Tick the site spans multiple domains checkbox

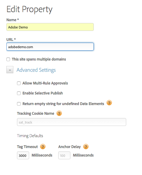pyautogui.click(x=8, y=59)
